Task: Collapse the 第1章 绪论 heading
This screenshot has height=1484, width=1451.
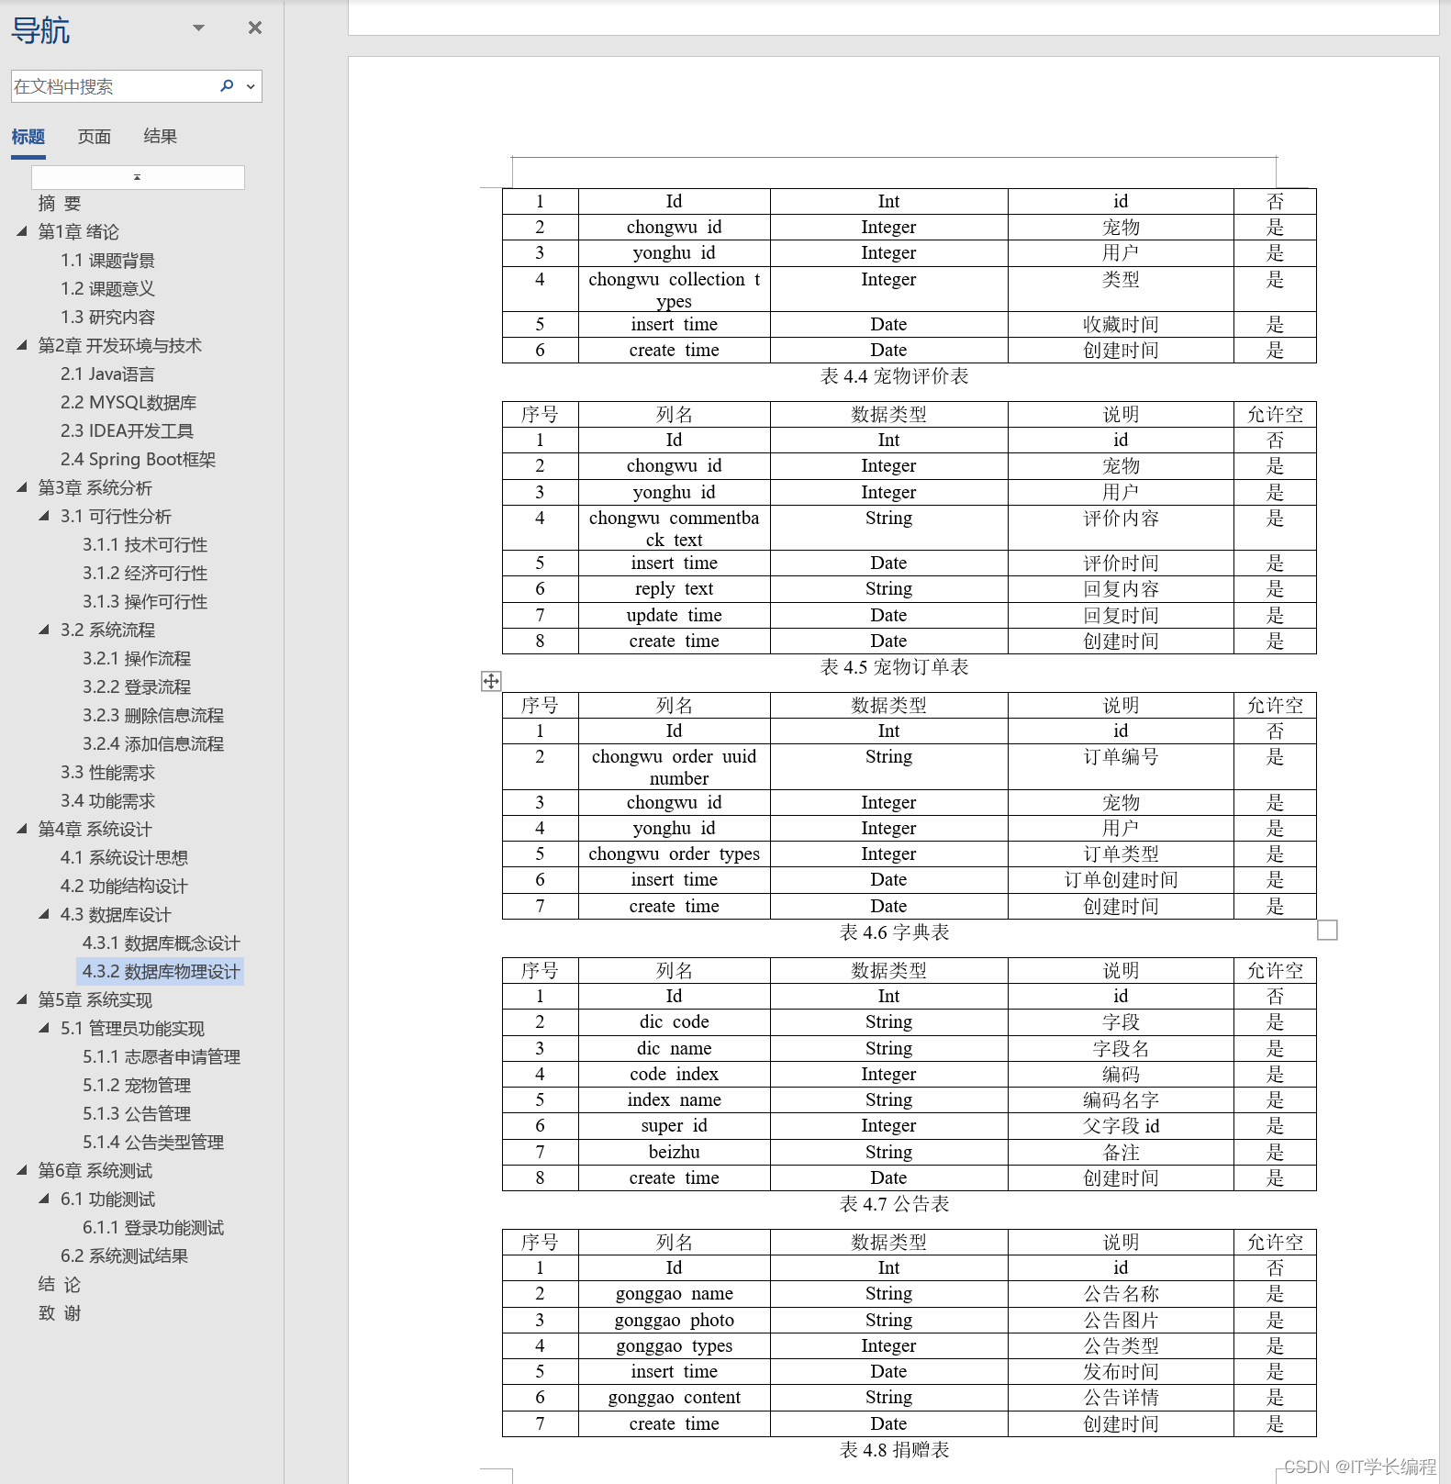Action: 21,231
